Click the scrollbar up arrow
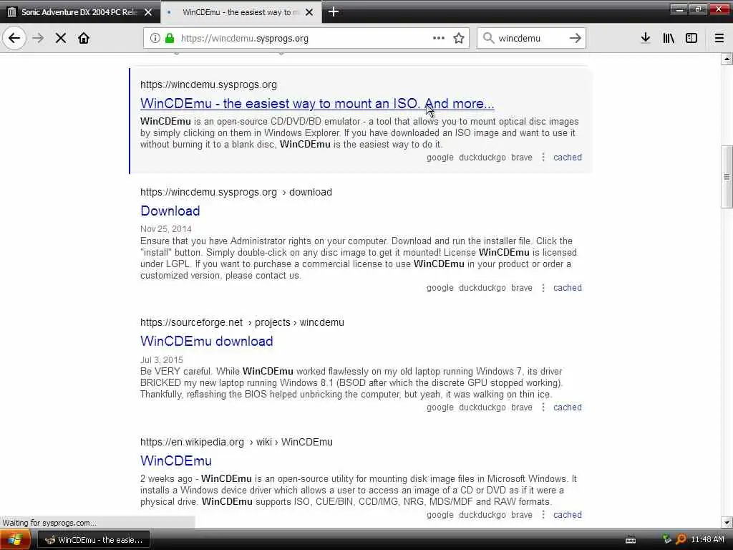The height and width of the screenshot is (550, 733). click(x=727, y=59)
